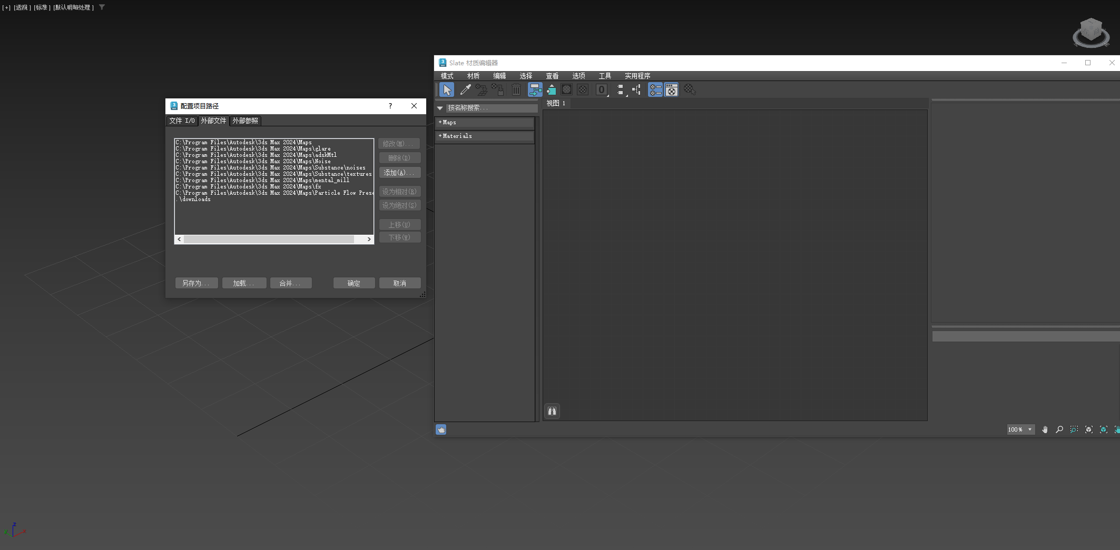Open the 模式 menu in Slate editor
Screen dimensions: 1120x550
pyautogui.click(x=447, y=76)
